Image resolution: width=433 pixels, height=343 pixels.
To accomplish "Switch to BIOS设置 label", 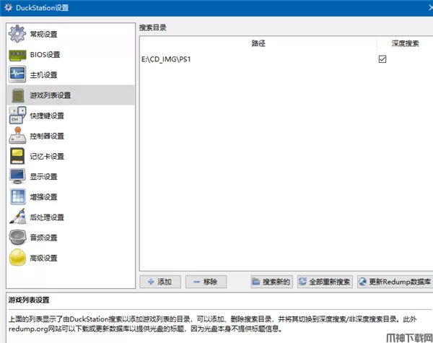I will click(45, 54).
